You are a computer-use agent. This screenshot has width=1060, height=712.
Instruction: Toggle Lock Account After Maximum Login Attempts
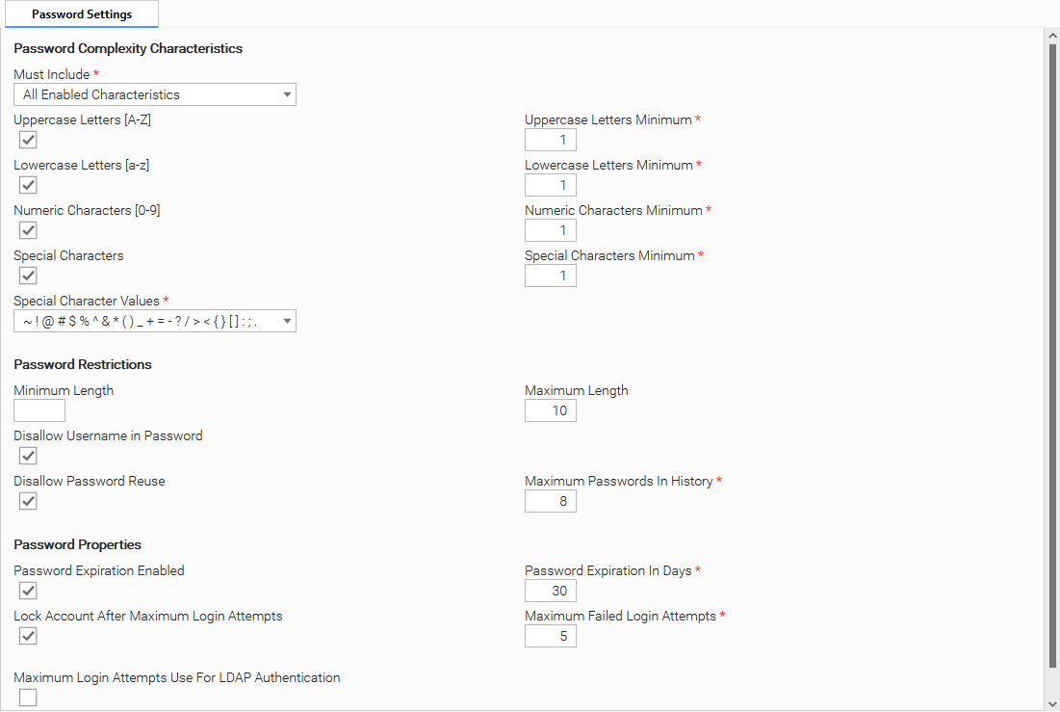28,636
